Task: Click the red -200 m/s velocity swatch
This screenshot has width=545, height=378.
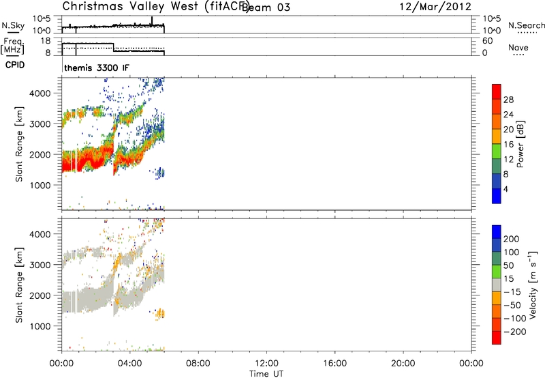Action: click(x=497, y=338)
